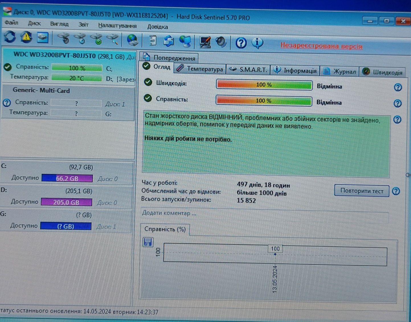Screen dimensions: 411x322
Task: Open the Файл menu
Action: (11, 23)
